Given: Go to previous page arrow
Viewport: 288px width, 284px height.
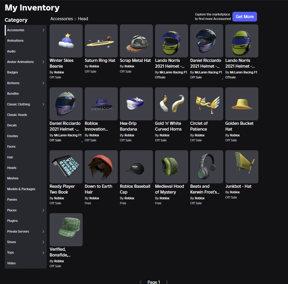Looking at the screenshot, I should [141, 282].
